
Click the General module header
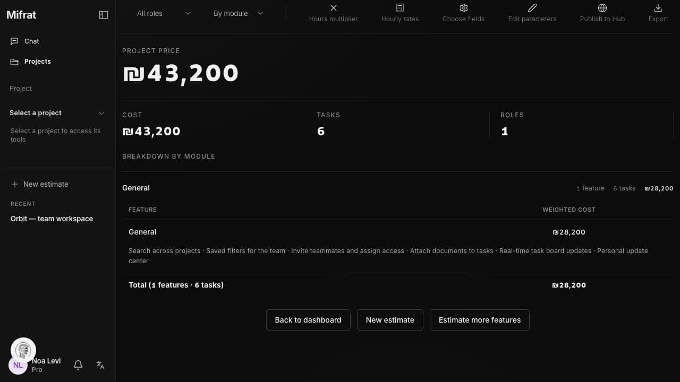(136, 188)
